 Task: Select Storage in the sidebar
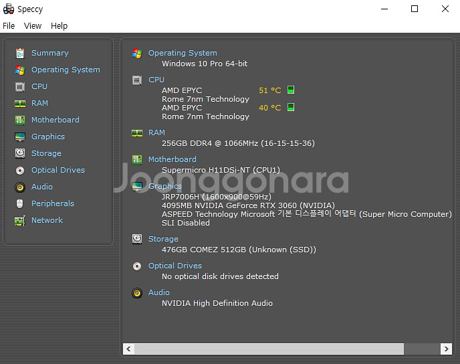click(46, 153)
